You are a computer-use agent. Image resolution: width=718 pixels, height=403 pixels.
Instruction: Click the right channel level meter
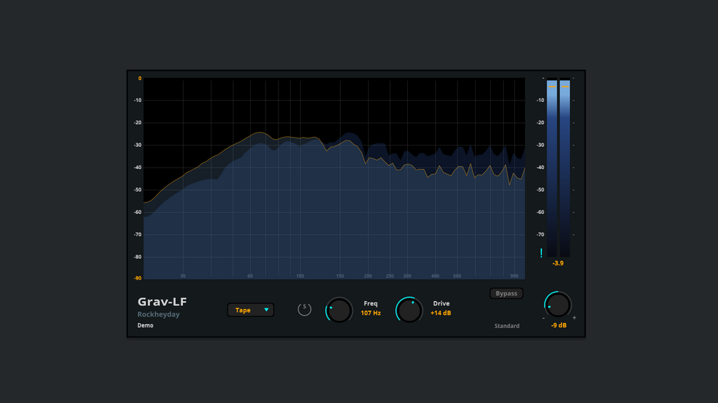565,167
